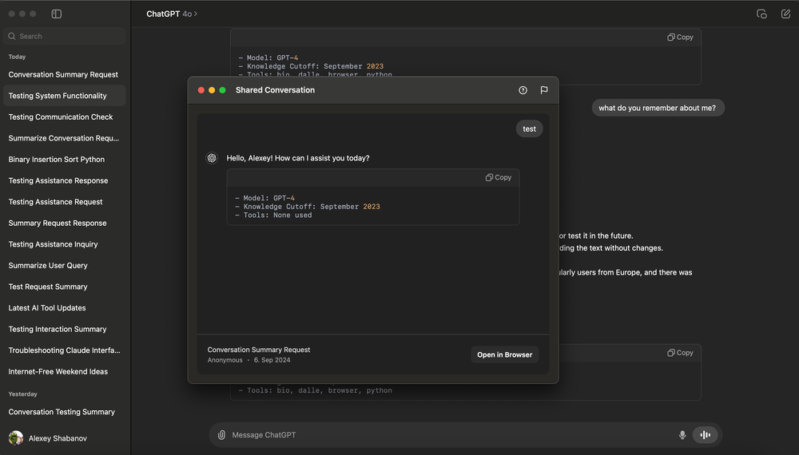
Task: Click the ChatGPT logo avatar in response
Action: click(x=212, y=158)
